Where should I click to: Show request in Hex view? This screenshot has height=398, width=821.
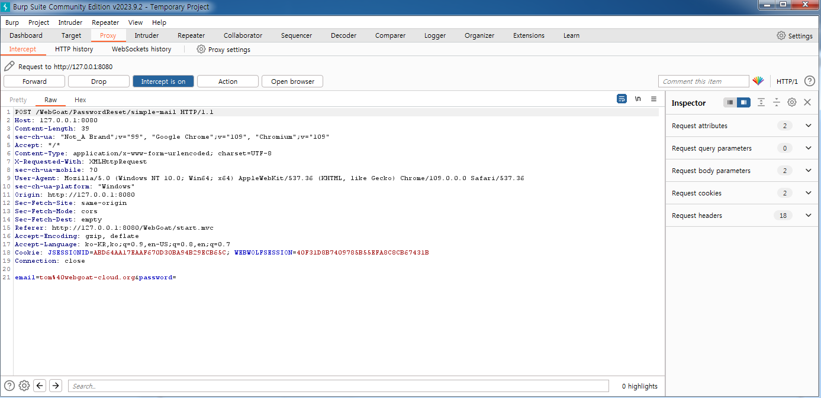pyautogui.click(x=81, y=100)
